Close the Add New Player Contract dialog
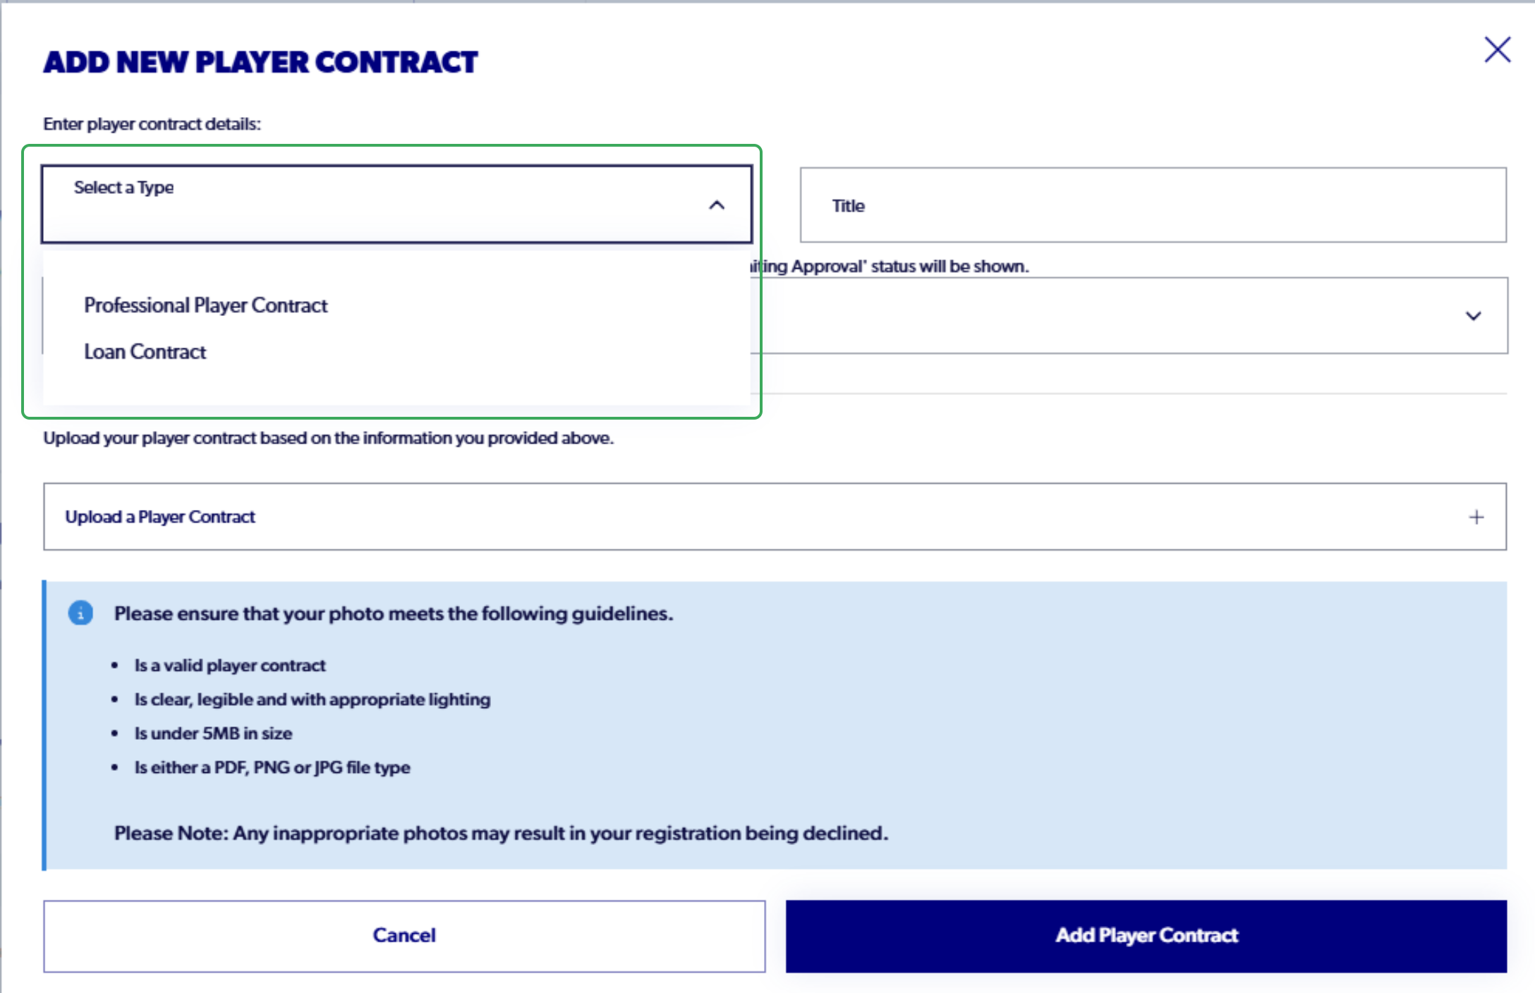 point(1497,50)
